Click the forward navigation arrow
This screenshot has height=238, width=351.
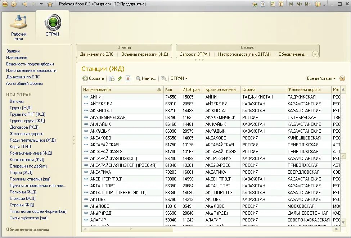coord(33,4)
